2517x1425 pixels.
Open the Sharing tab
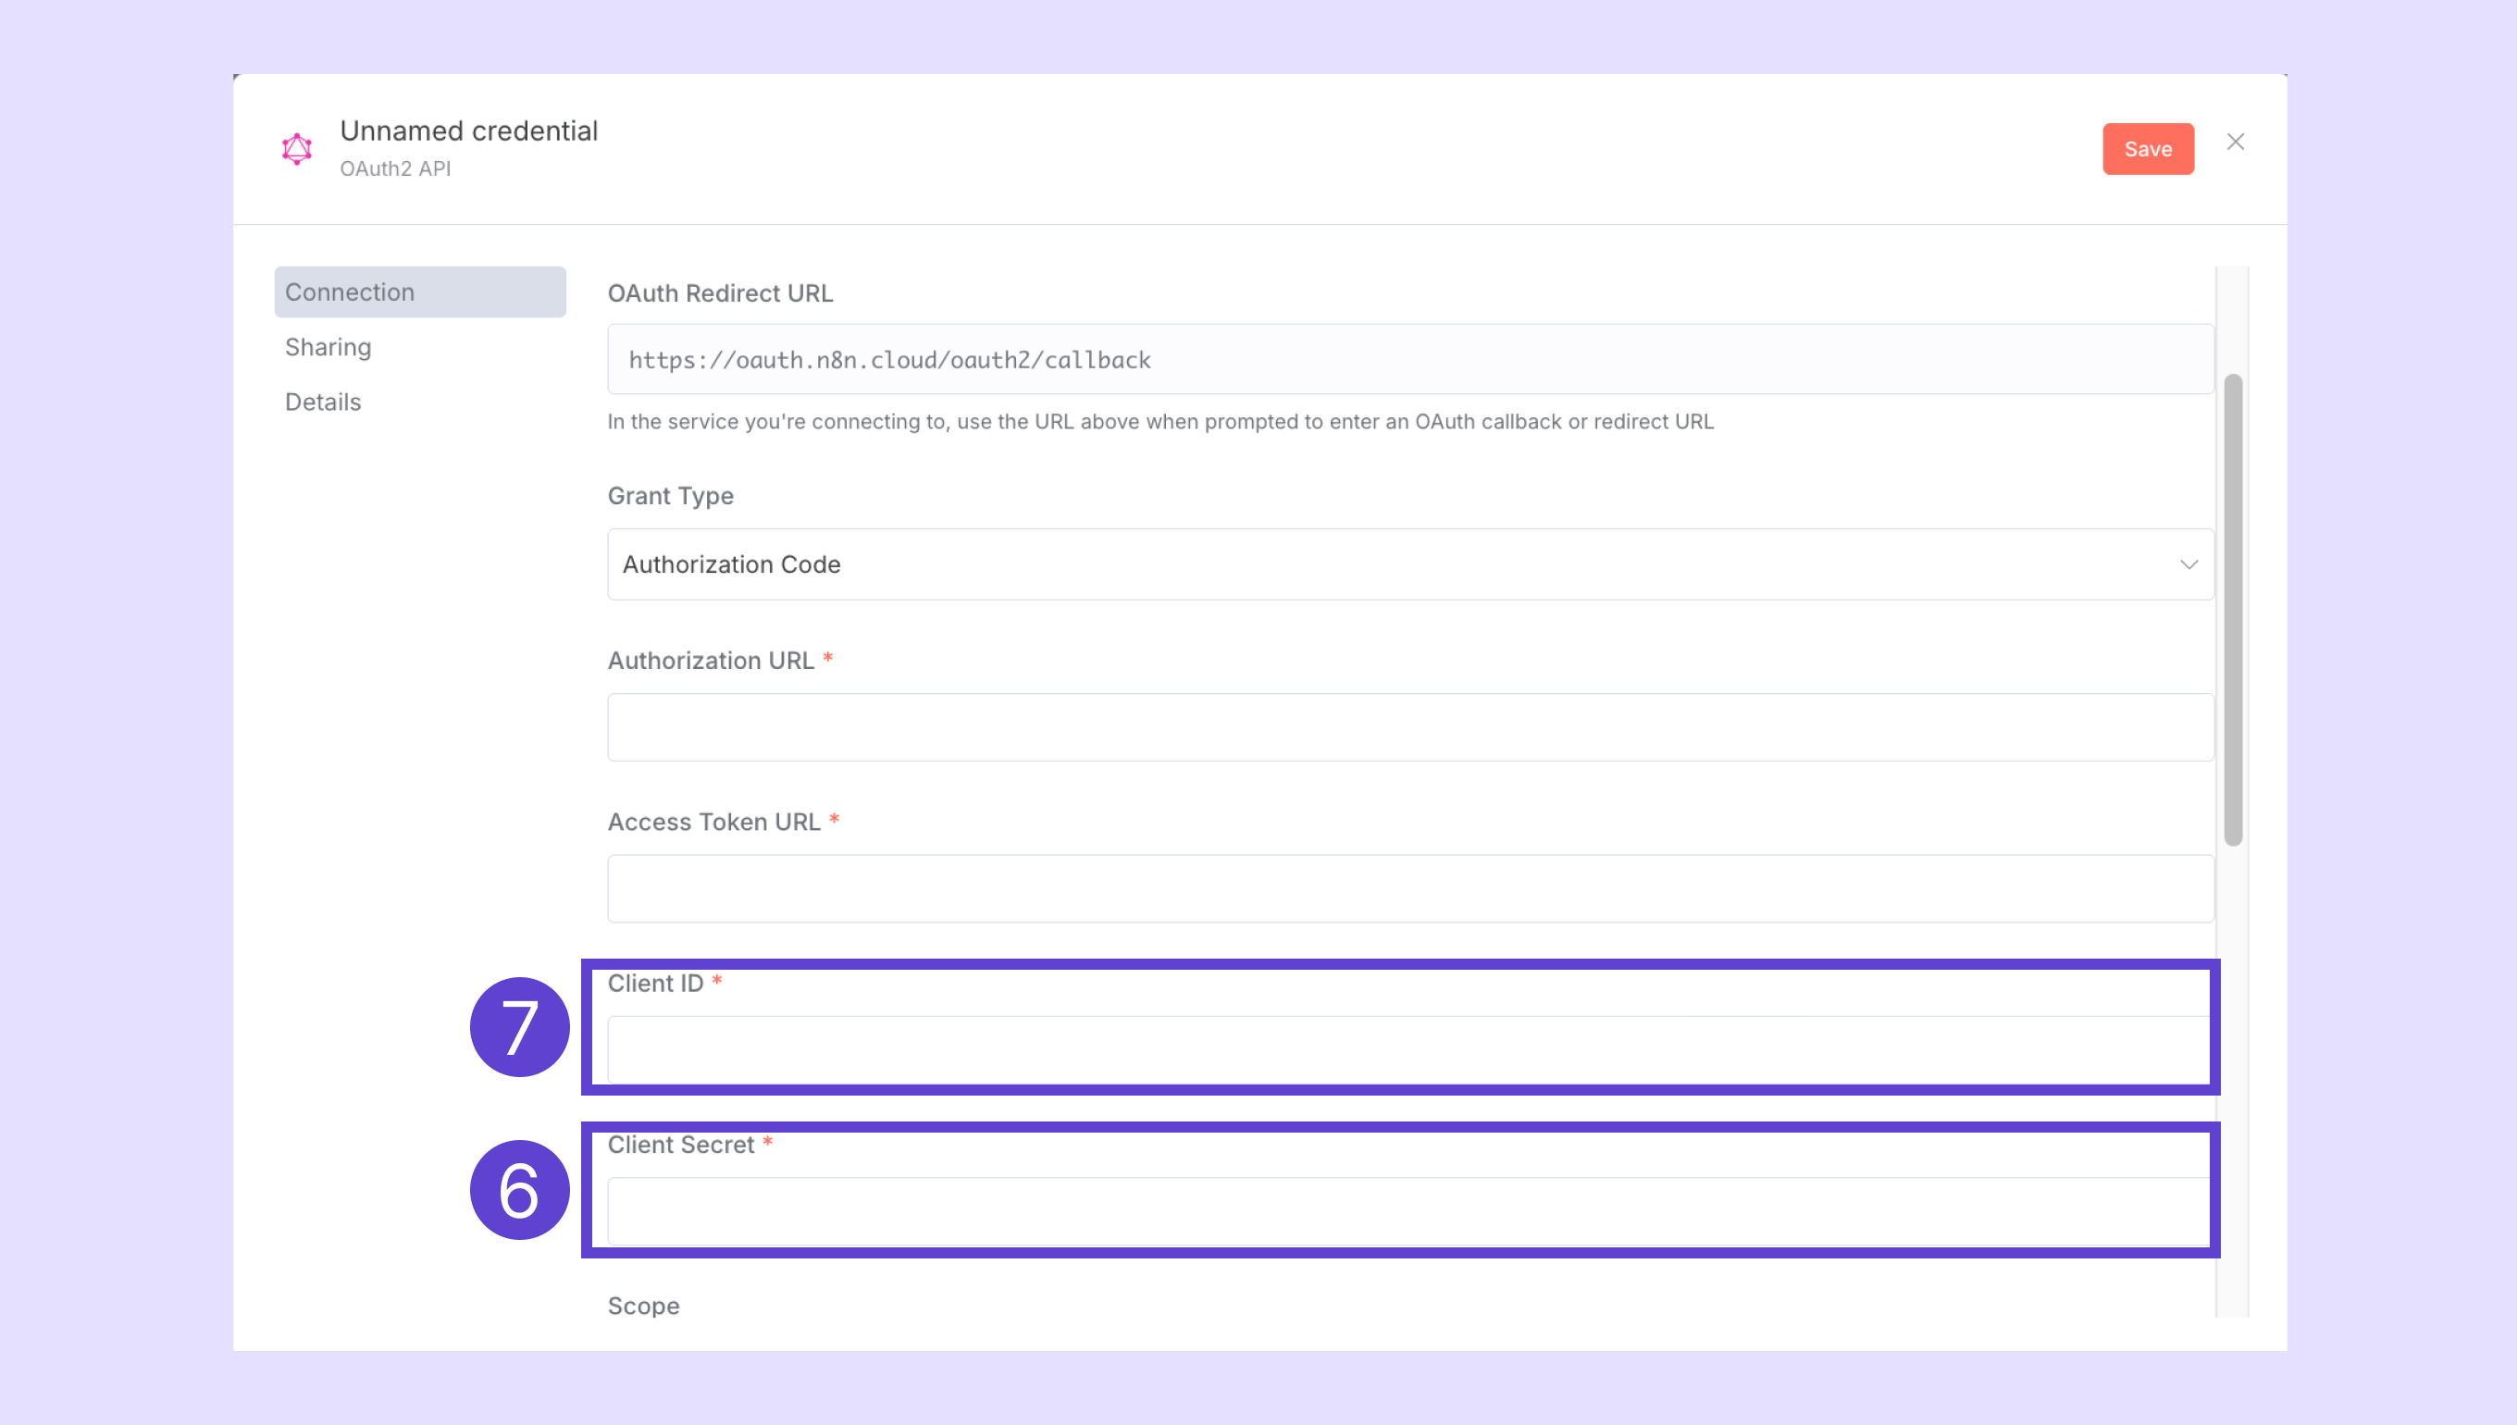coord(328,347)
